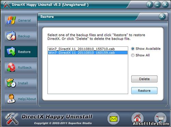This screenshot has height=127, width=171.
Task: Click the app tools icon in title bar
Action: [x=6, y=4]
